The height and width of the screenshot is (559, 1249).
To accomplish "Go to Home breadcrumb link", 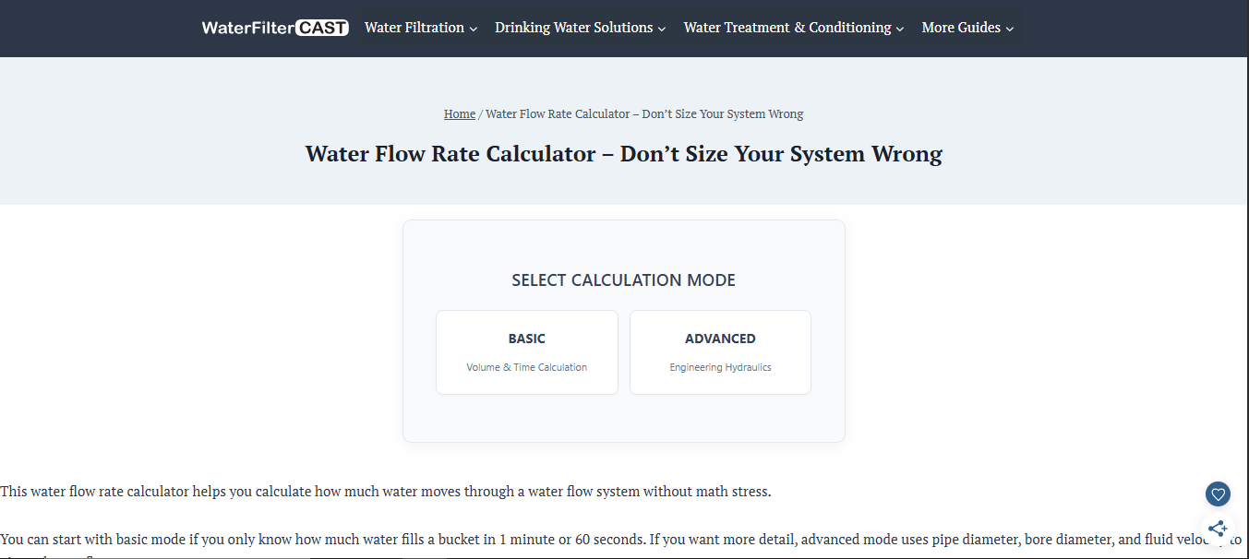I will tap(460, 114).
